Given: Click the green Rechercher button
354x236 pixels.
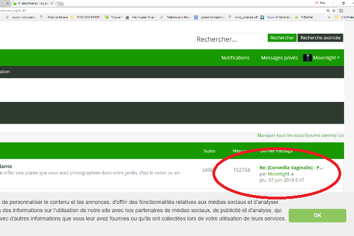Looking at the screenshot, I should coord(282,38).
